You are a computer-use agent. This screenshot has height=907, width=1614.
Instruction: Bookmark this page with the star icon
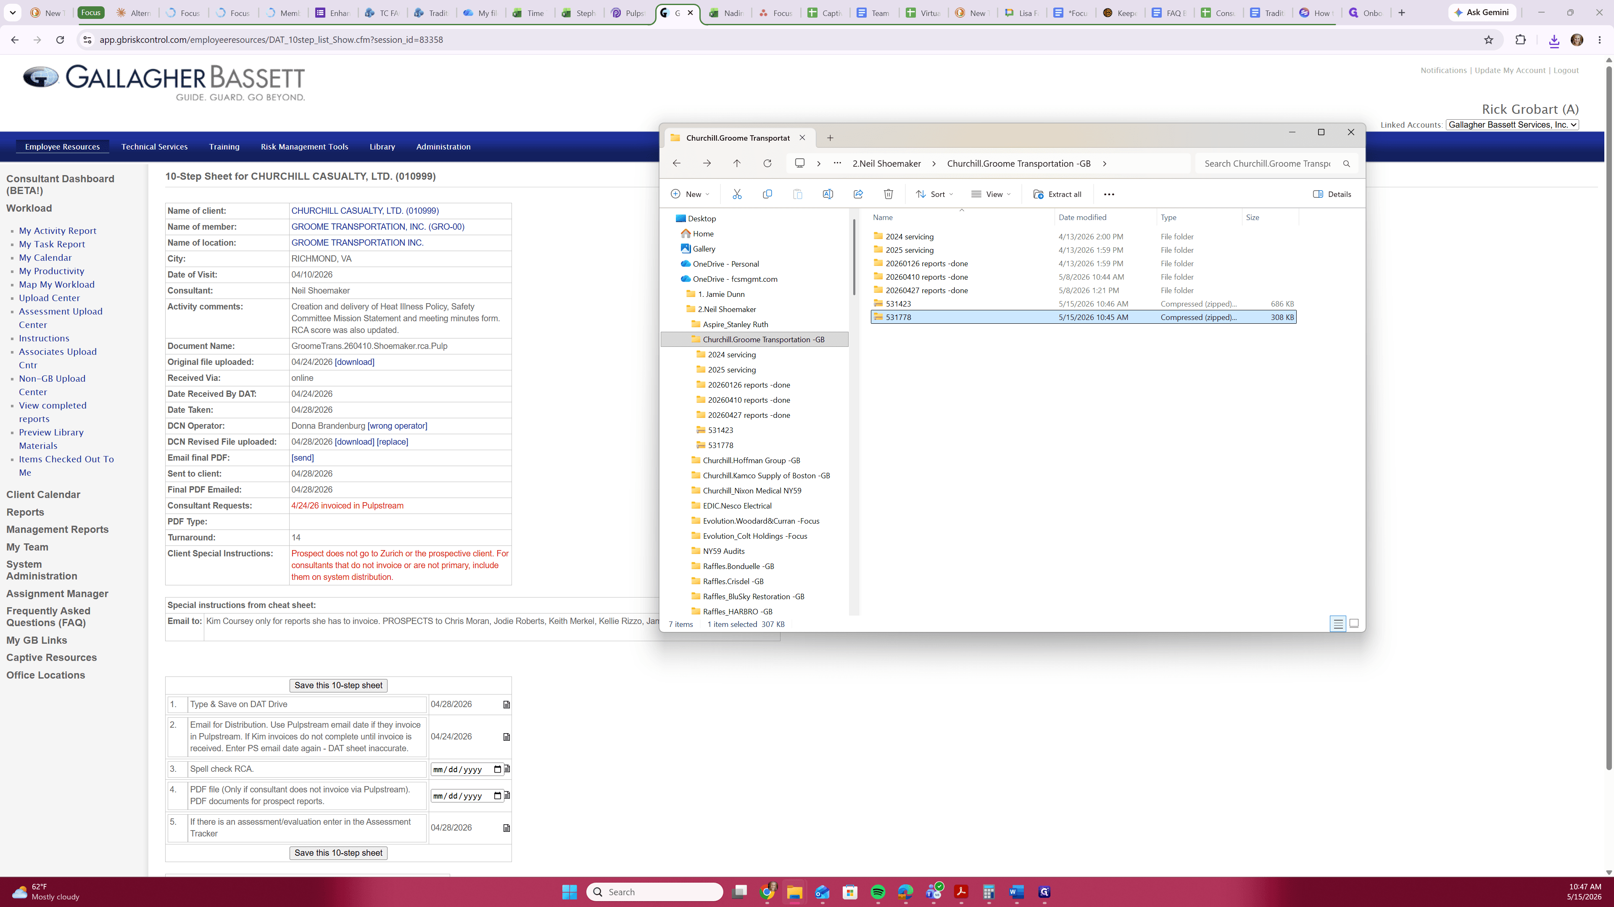click(x=1489, y=39)
